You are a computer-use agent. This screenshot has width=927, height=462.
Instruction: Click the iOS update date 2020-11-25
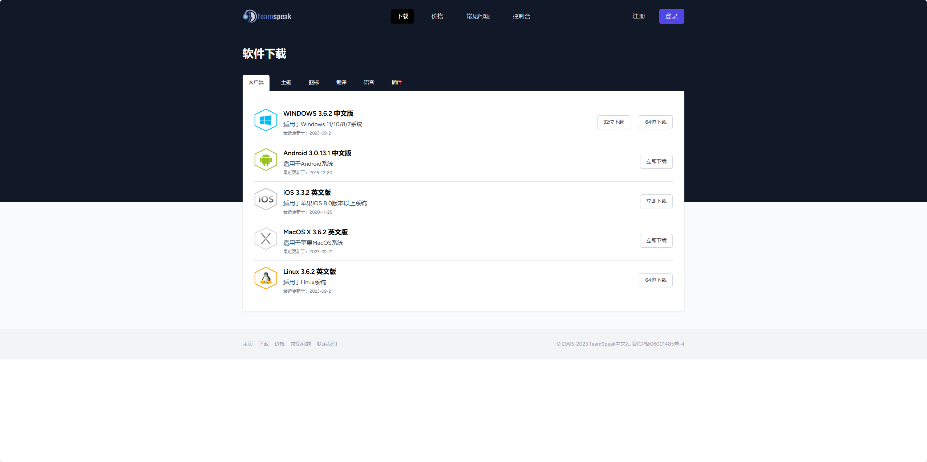click(321, 212)
